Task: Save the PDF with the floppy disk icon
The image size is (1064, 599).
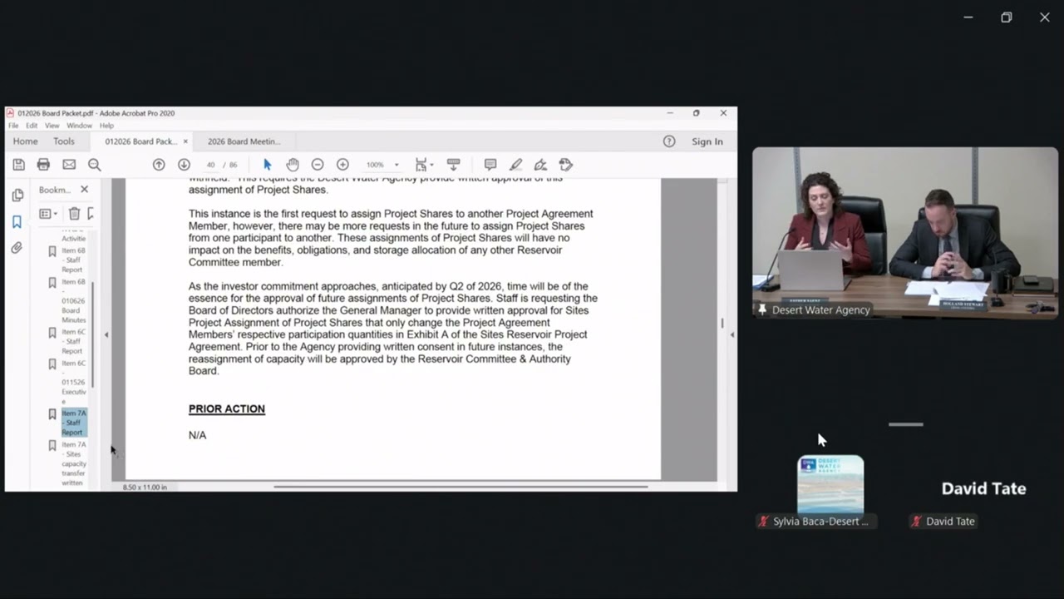Action: [x=18, y=165]
